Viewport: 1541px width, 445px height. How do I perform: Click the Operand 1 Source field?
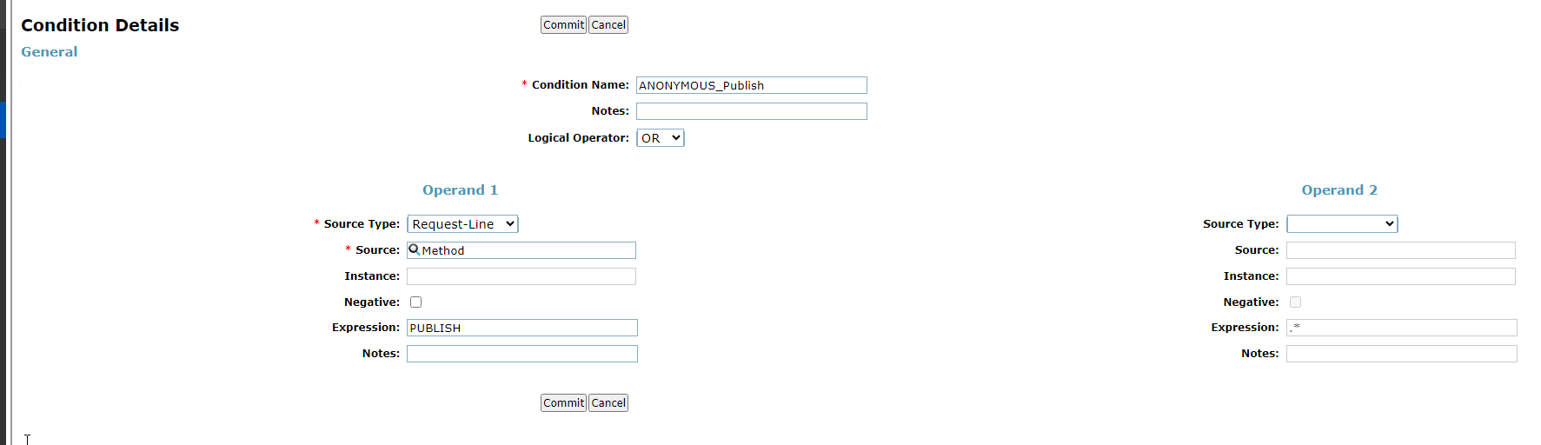528,250
